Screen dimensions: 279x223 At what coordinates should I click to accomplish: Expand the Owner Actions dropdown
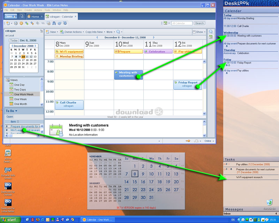pyautogui.click(x=72, y=32)
